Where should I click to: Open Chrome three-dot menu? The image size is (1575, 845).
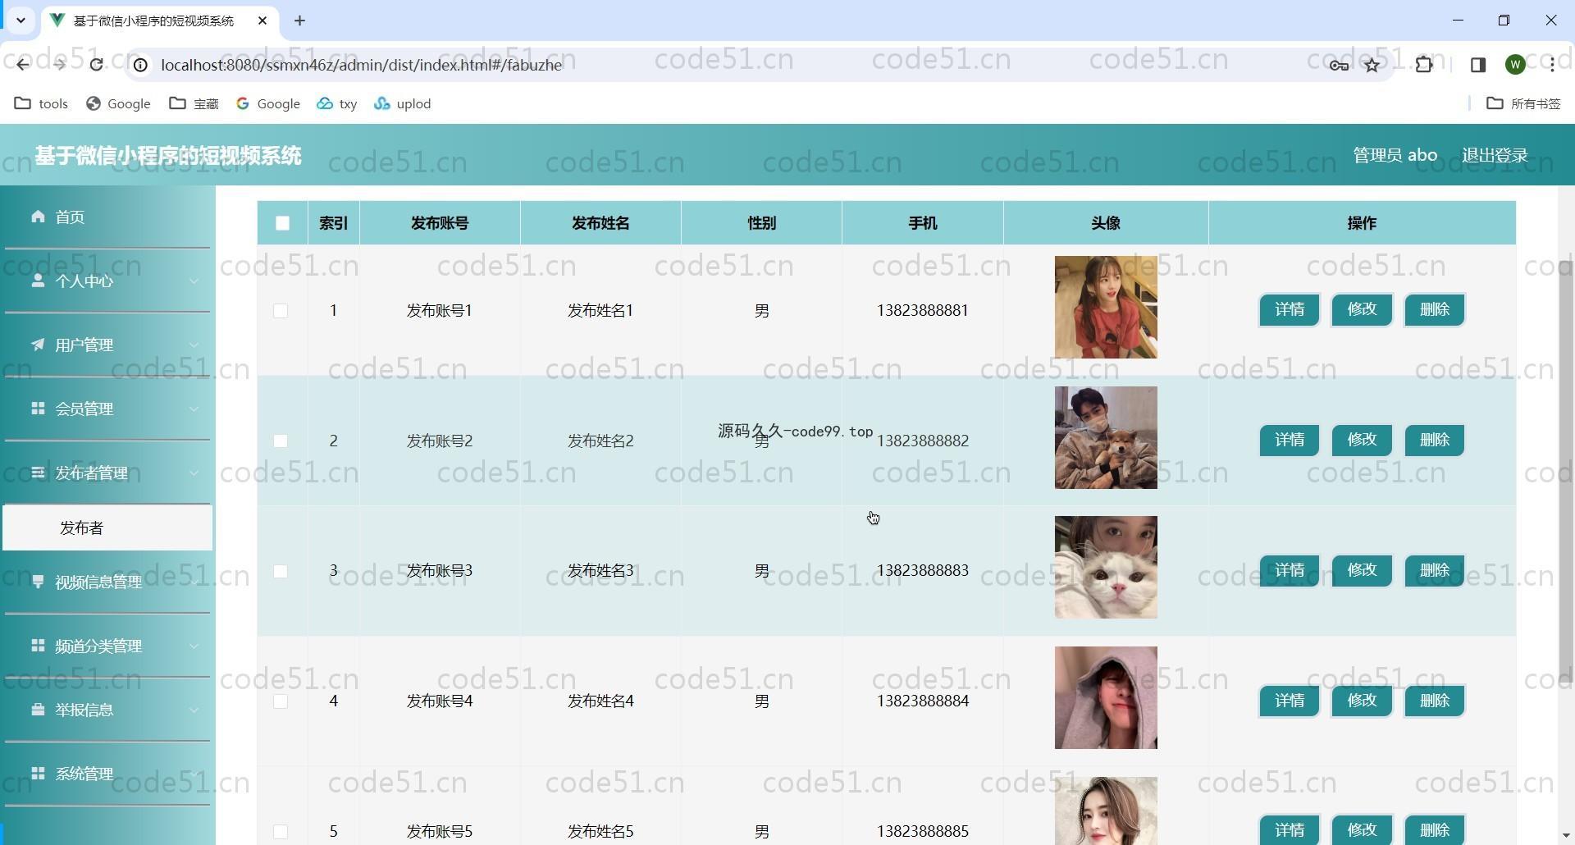click(1552, 65)
